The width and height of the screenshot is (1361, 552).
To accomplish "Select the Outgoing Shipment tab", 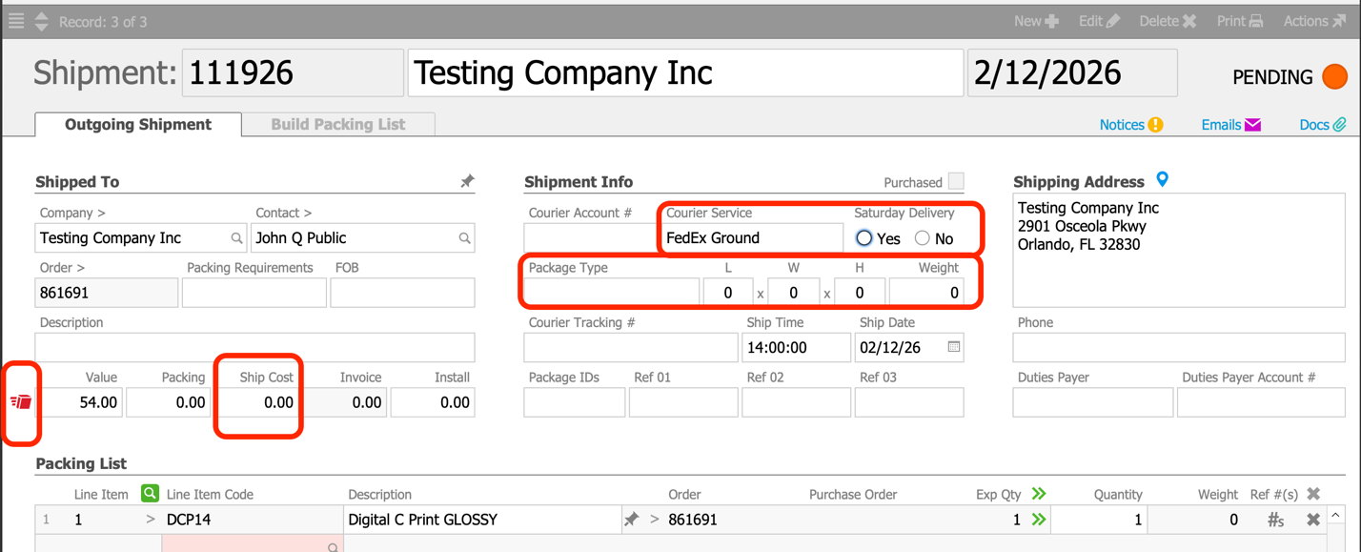I will (x=138, y=124).
